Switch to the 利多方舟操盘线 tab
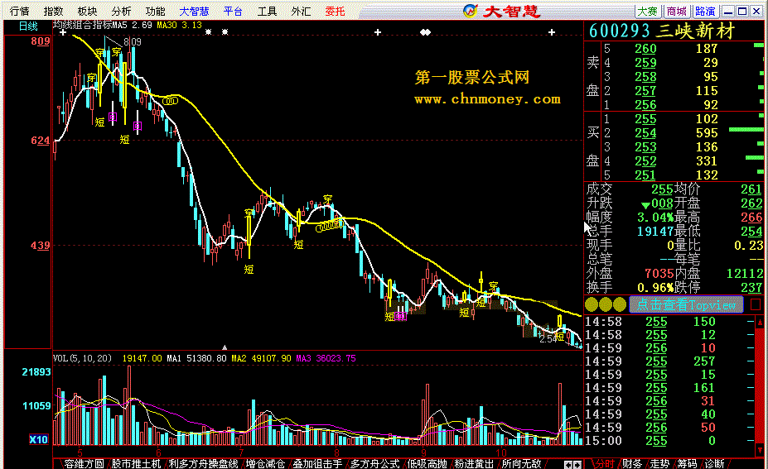The image size is (768, 469). click(203, 463)
